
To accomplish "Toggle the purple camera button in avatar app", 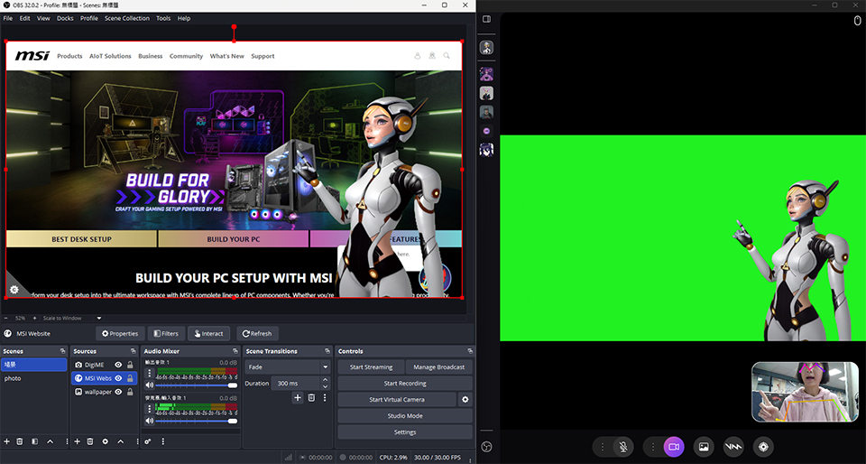I will [674, 447].
